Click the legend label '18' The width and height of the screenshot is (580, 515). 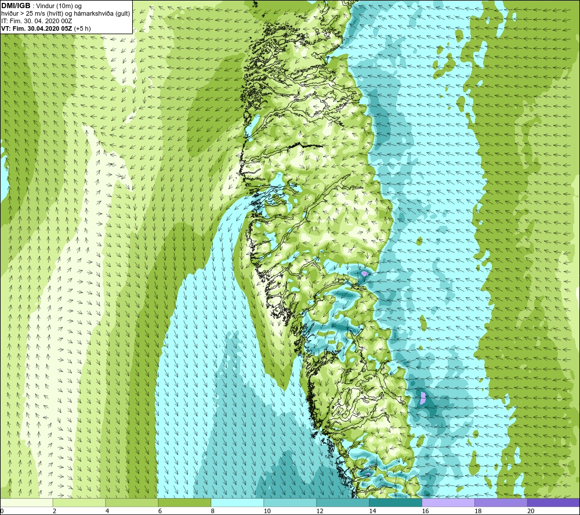click(x=478, y=511)
